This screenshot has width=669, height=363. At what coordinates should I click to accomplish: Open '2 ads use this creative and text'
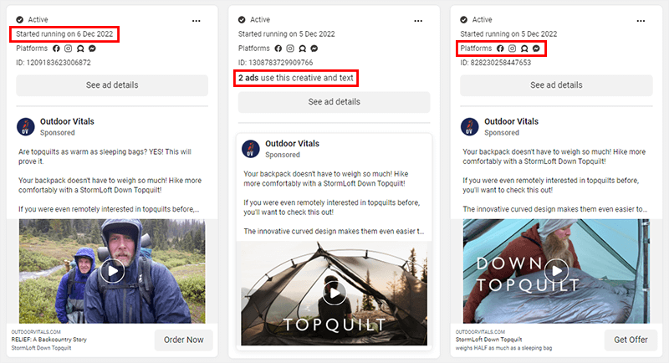pos(296,78)
